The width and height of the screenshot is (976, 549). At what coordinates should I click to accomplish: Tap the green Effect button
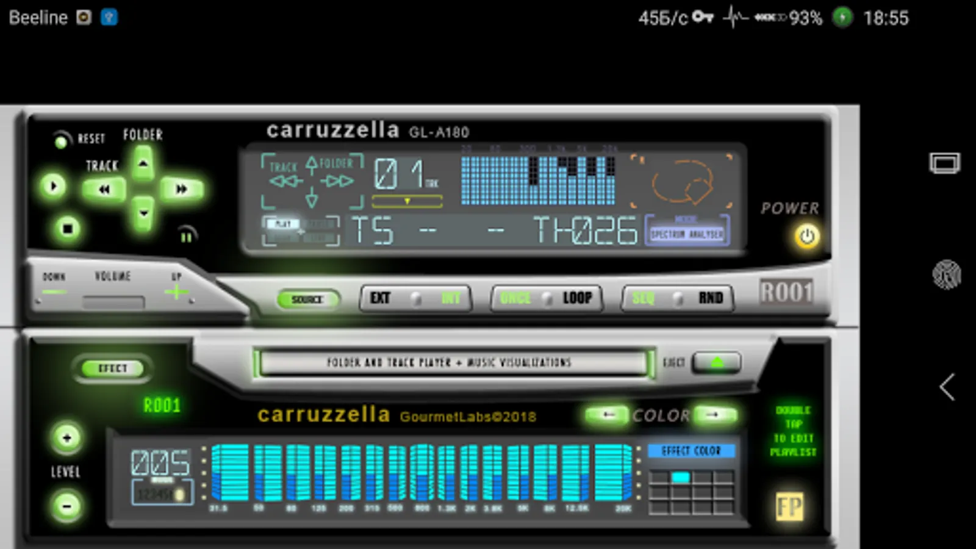(x=113, y=368)
